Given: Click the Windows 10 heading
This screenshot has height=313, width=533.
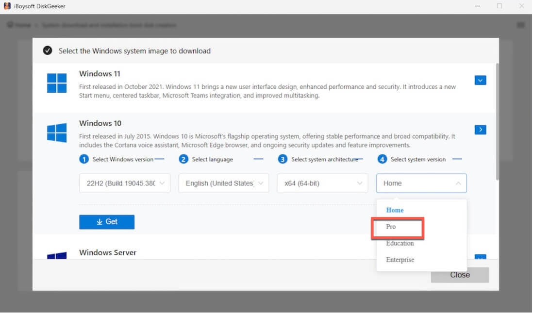Looking at the screenshot, I should click(x=100, y=123).
